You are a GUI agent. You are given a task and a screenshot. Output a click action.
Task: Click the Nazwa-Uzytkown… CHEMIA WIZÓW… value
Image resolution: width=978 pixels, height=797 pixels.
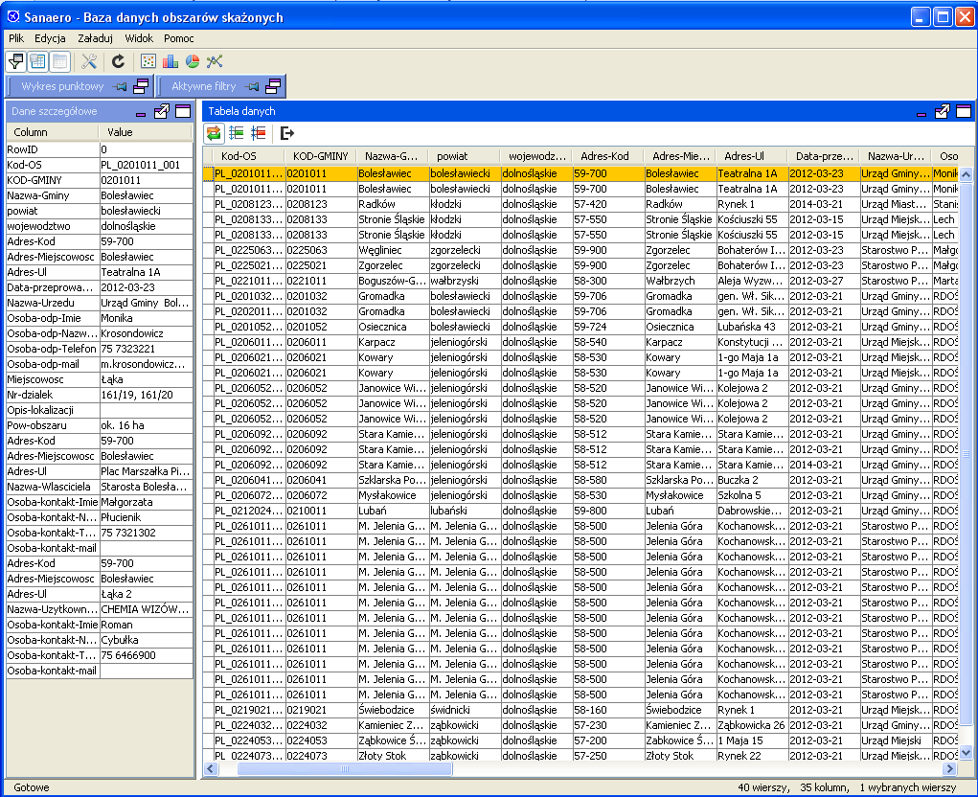[146, 610]
